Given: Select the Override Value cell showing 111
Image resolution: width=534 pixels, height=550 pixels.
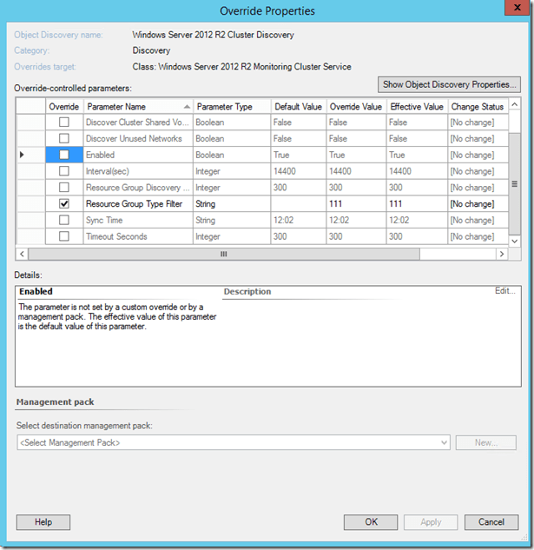Looking at the screenshot, I should click(x=356, y=204).
